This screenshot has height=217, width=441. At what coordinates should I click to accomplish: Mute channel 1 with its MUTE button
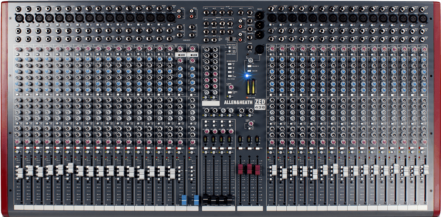18,148
